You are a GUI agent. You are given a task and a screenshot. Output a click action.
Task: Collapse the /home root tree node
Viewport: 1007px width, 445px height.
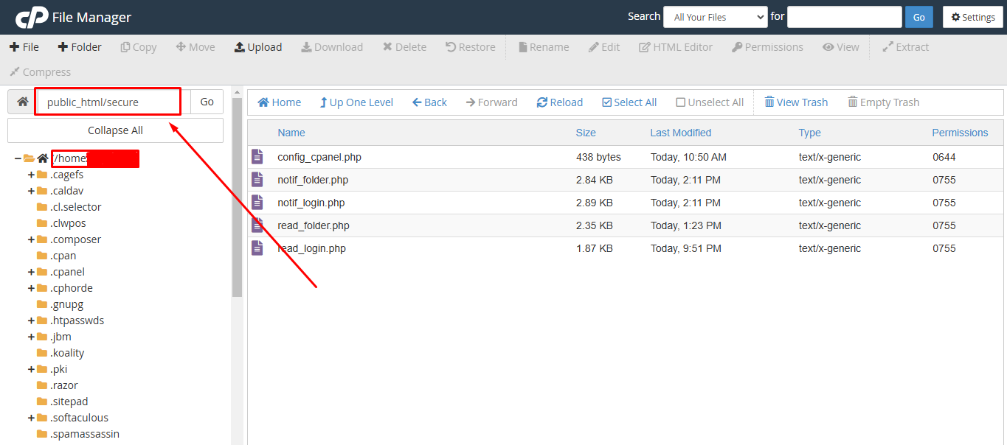(18, 158)
